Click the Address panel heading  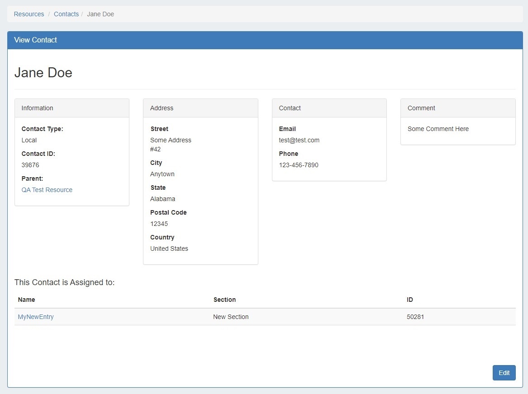[x=162, y=108]
